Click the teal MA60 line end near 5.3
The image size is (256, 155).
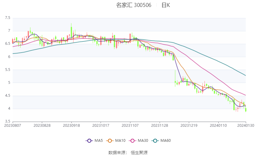pyautogui.click(x=245, y=75)
